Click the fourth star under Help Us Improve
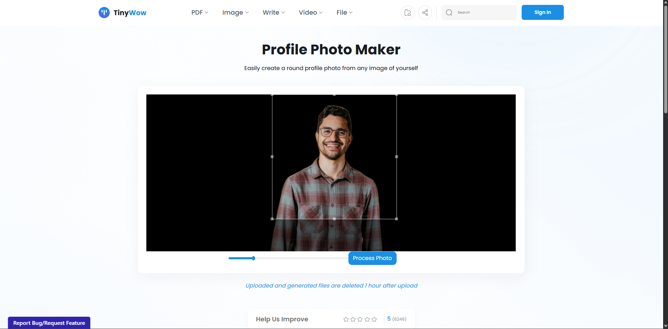The width and height of the screenshot is (668, 329). pyautogui.click(x=367, y=319)
